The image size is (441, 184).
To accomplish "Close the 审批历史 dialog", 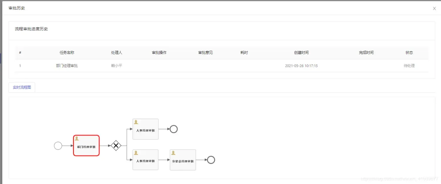I will pos(434,8).
